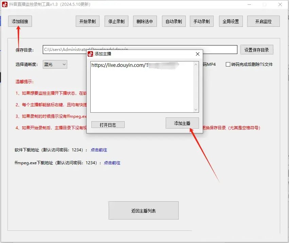Focus the 保存目录 path field
The width and height of the screenshot is (289, 243).
(140, 50)
